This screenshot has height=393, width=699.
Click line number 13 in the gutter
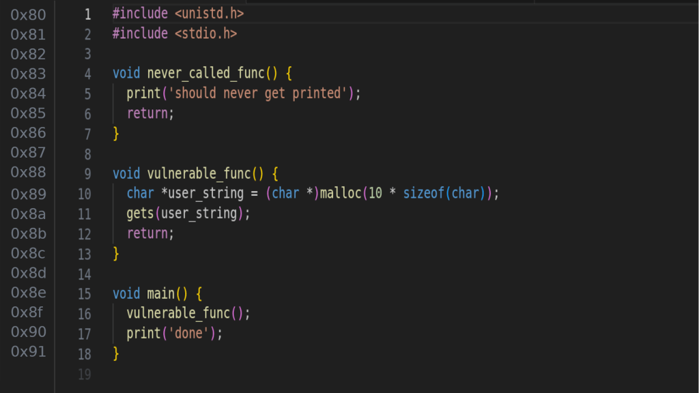tap(84, 254)
